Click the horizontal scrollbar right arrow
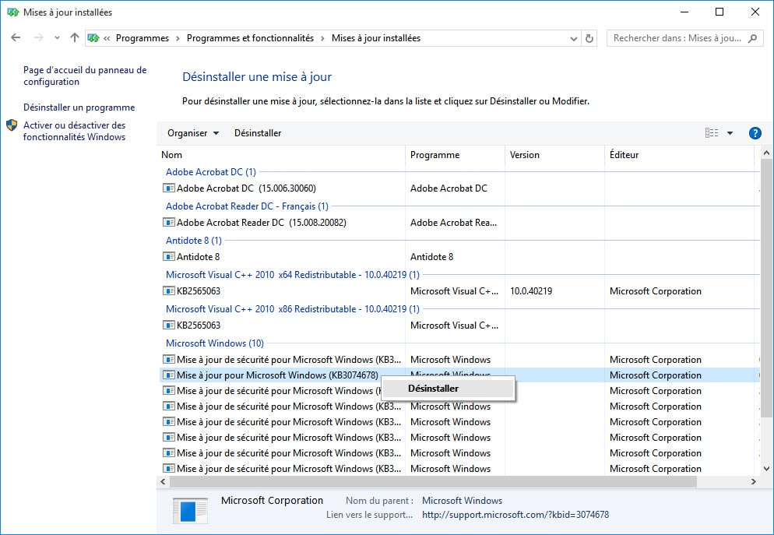 tap(753, 481)
